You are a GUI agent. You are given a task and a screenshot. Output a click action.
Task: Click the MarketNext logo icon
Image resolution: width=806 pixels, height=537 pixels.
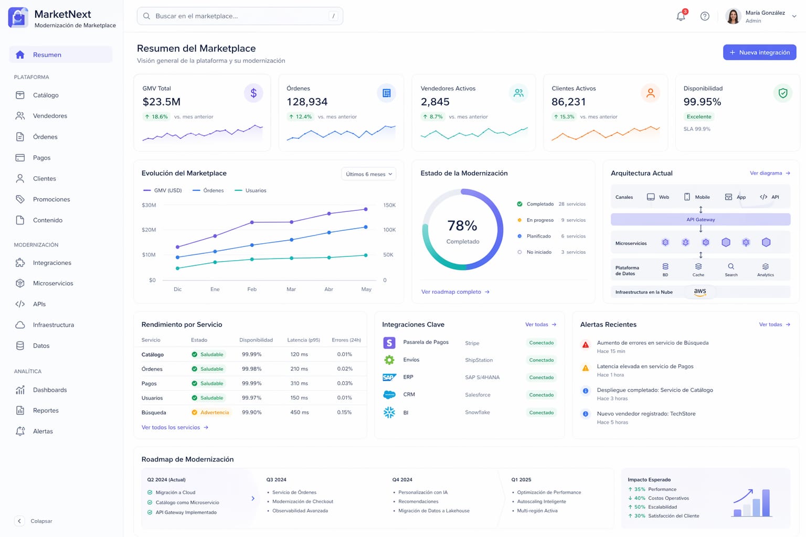pos(18,18)
